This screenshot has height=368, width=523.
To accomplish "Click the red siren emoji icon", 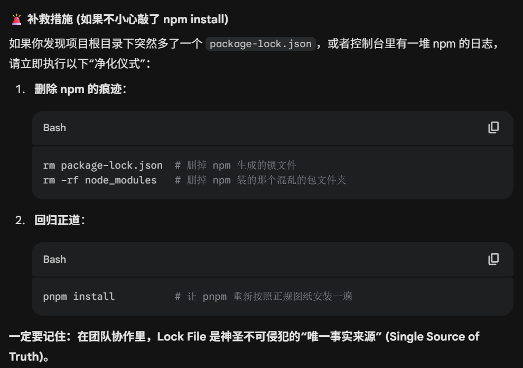I will 17,20.
